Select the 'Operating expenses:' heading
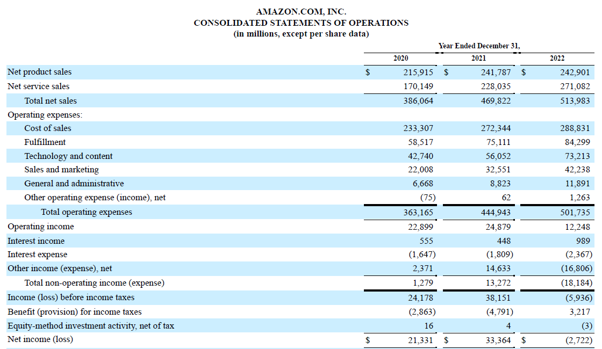This screenshot has height=349, width=602. [x=45, y=115]
